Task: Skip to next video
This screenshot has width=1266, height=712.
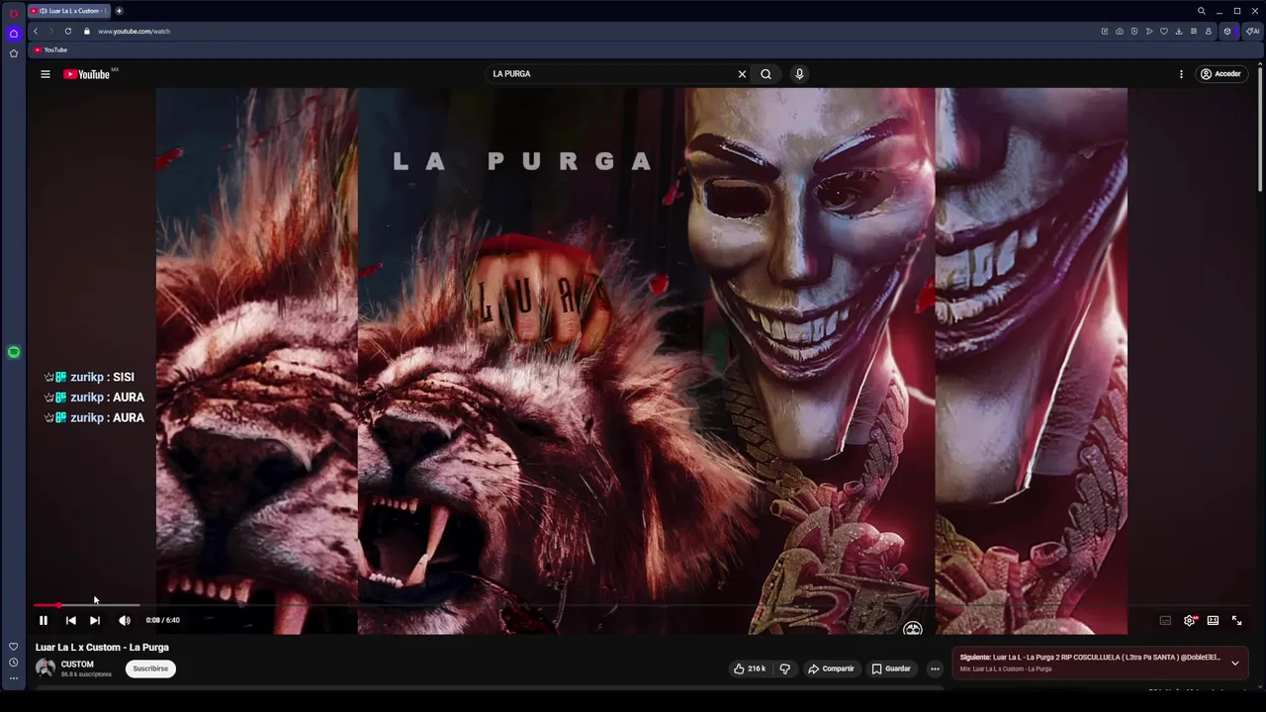Action: (95, 620)
